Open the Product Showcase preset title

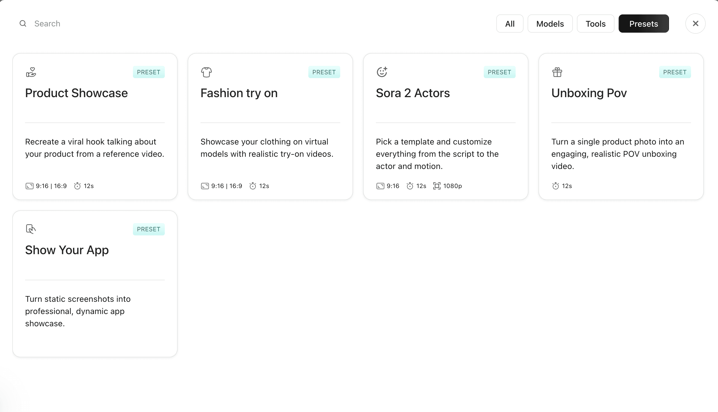(77, 93)
